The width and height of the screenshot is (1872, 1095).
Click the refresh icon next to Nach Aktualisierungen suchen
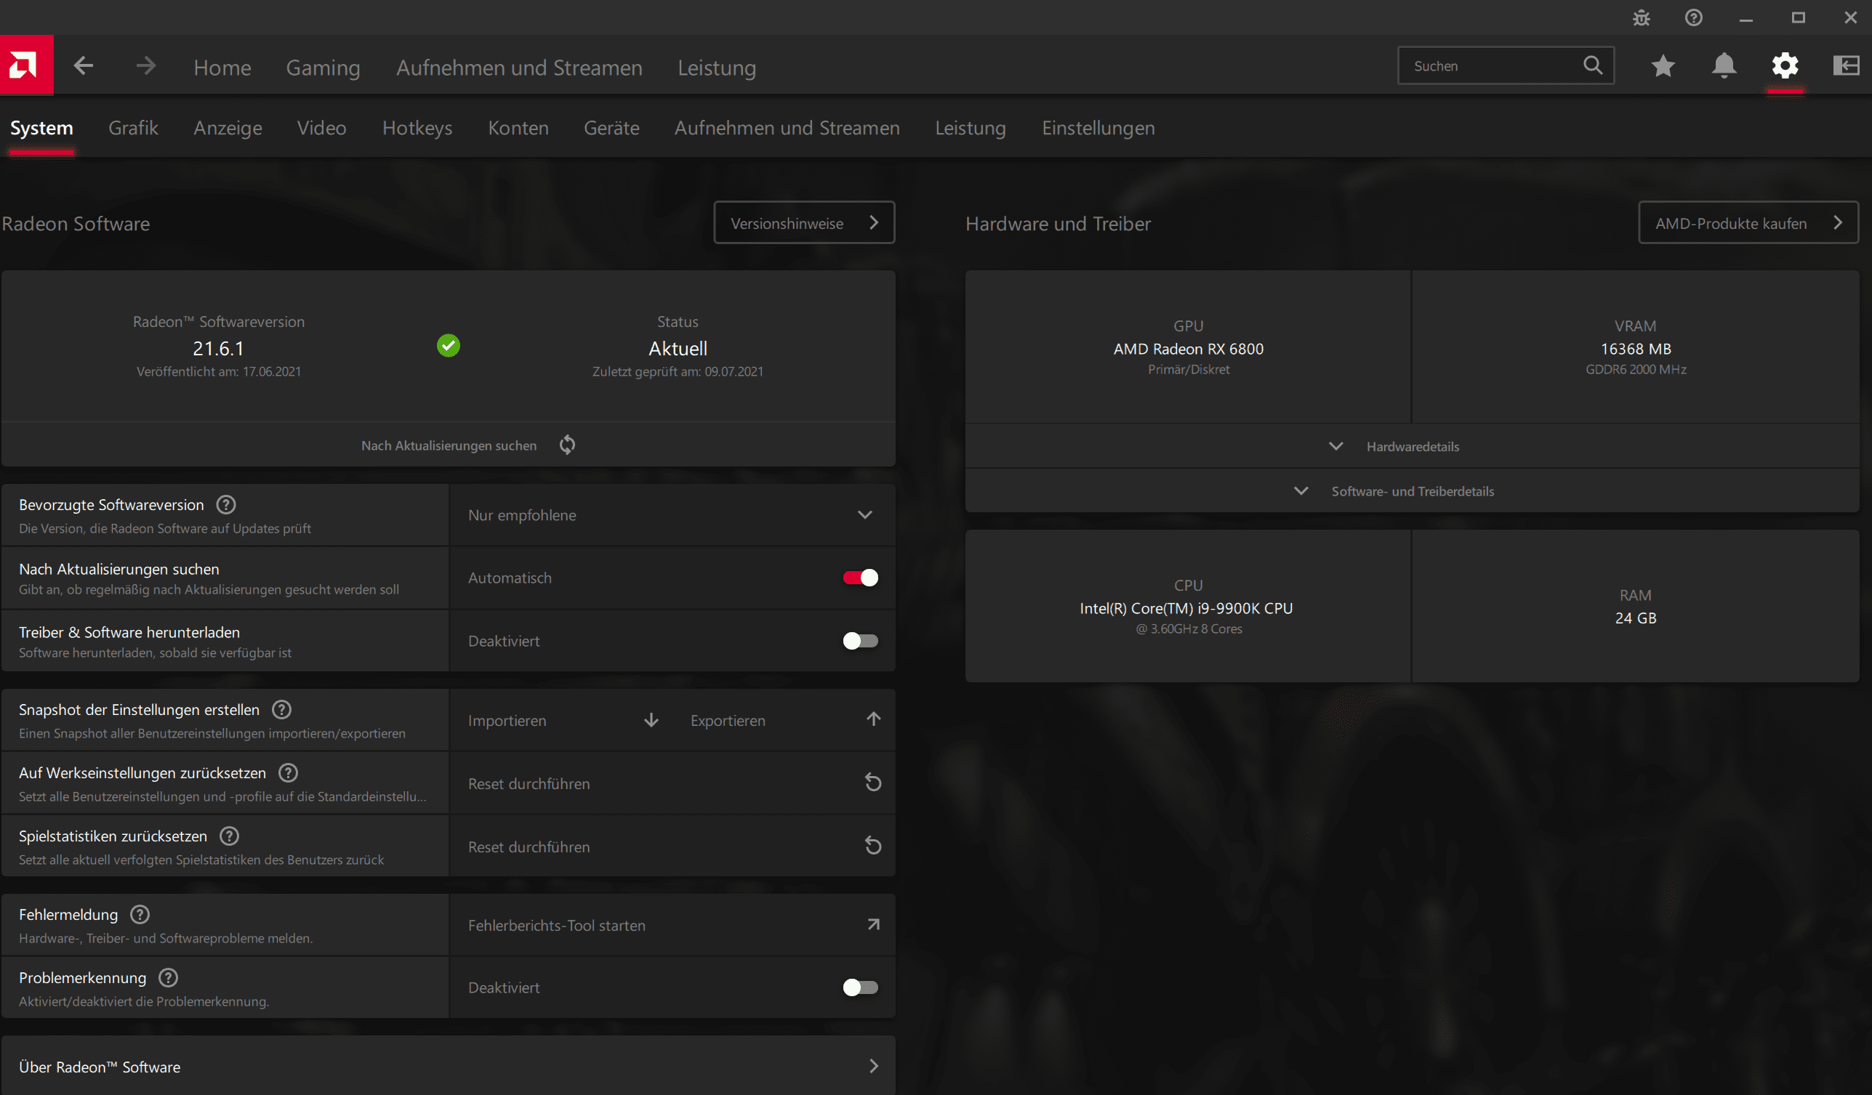567,445
